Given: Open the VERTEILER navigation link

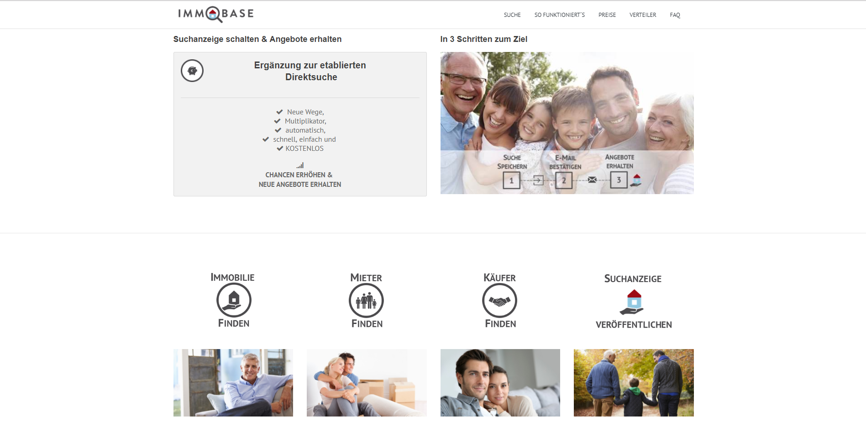Looking at the screenshot, I should click(643, 15).
